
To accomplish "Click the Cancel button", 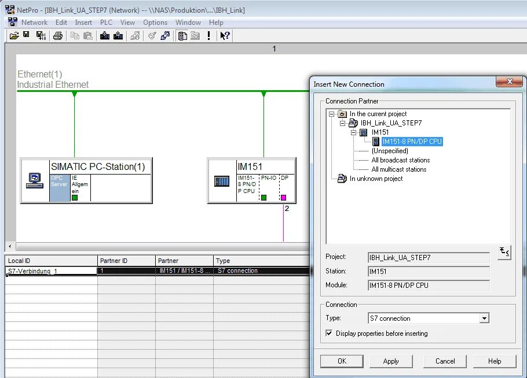I will 445,361.
